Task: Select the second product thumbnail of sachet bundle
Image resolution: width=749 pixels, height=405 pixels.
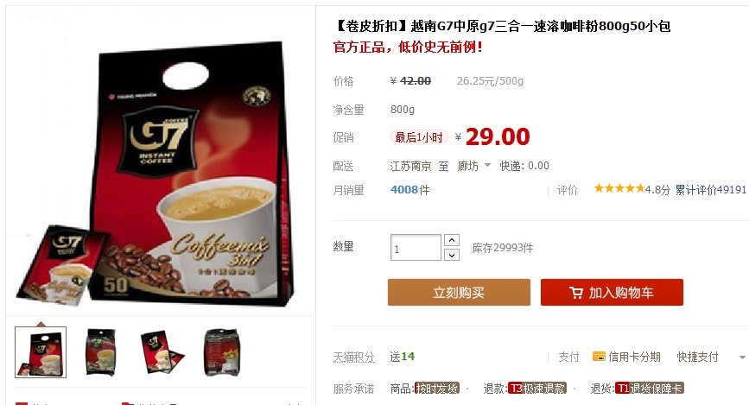Action: (x=100, y=352)
